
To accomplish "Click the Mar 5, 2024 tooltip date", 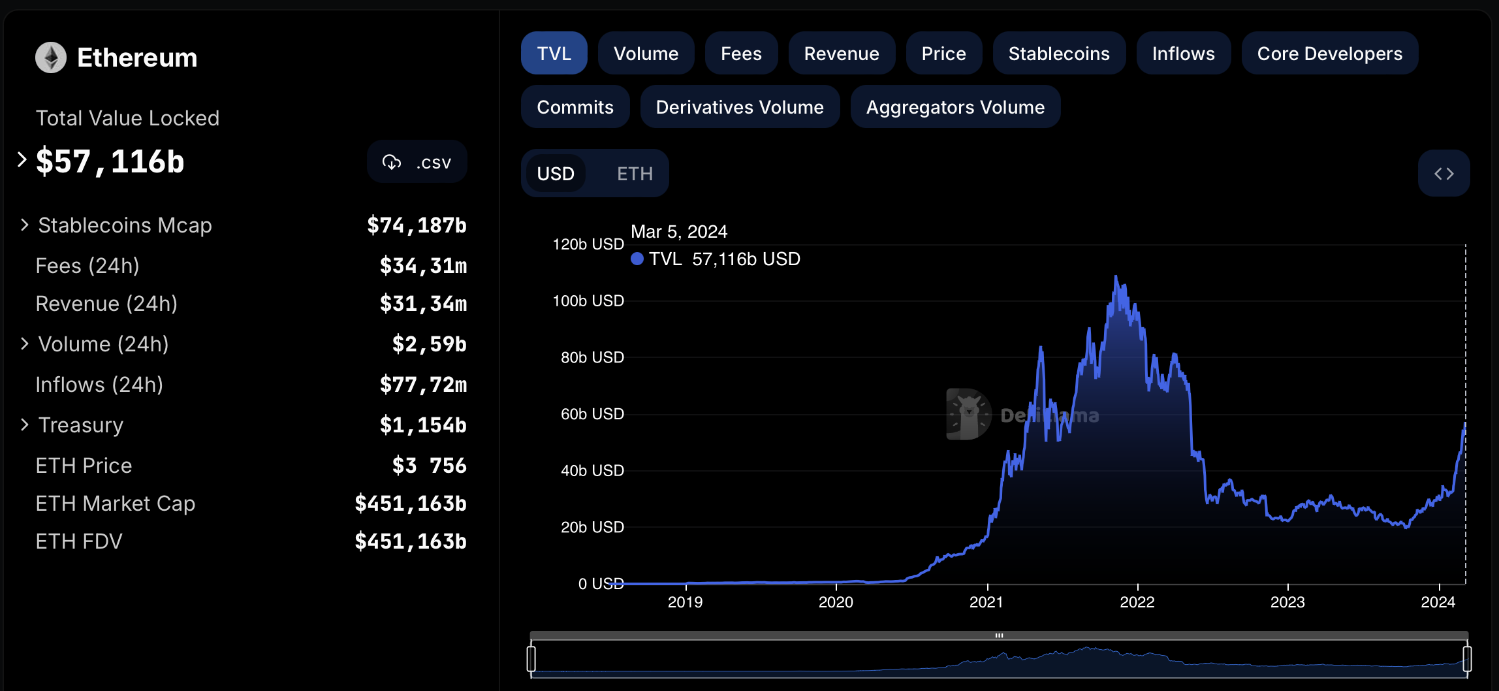I will (x=679, y=232).
